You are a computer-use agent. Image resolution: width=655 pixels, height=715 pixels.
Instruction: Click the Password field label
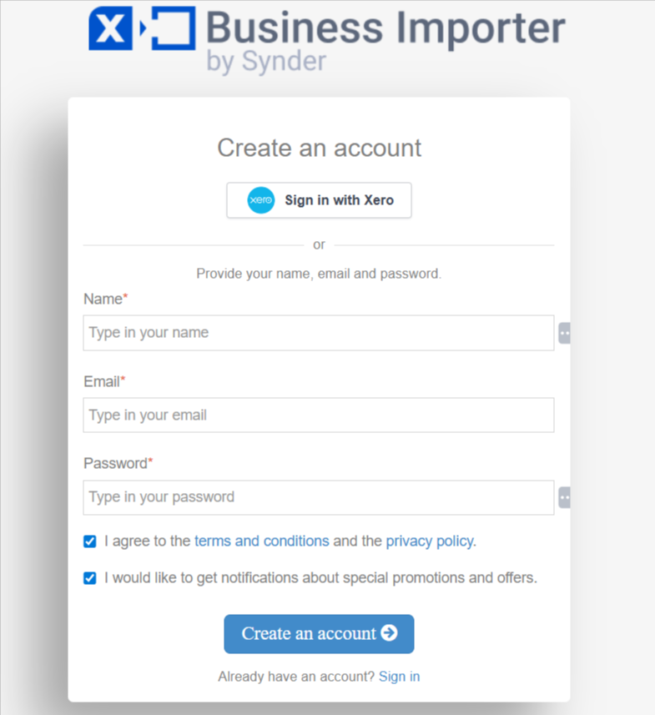point(116,463)
